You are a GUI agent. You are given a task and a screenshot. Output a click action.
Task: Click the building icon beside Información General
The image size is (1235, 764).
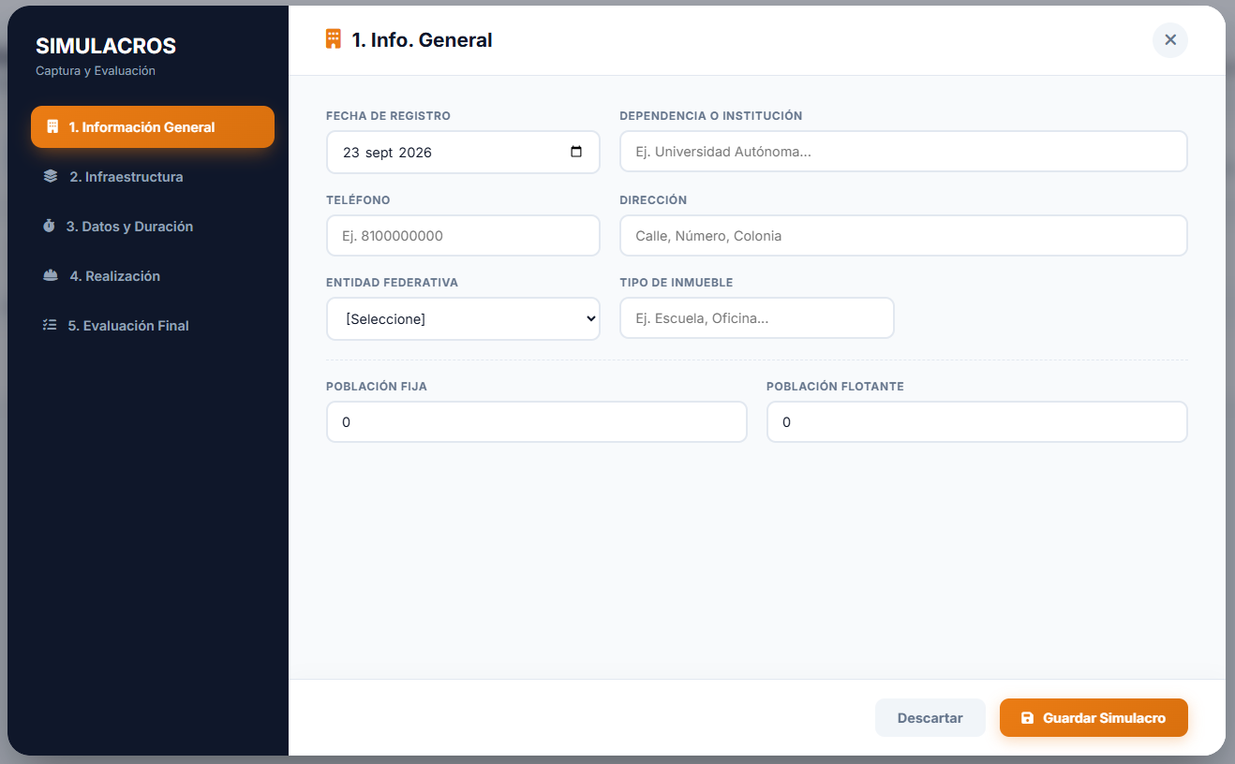[52, 127]
